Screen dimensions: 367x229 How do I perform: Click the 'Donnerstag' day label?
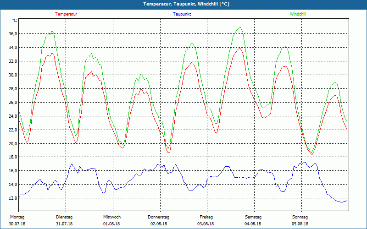click(158, 217)
